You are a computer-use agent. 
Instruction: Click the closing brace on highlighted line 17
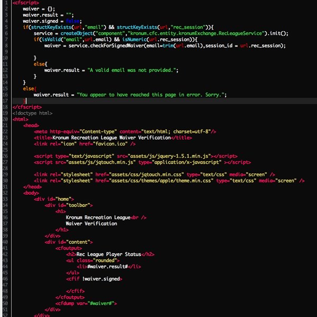(24, 101)
